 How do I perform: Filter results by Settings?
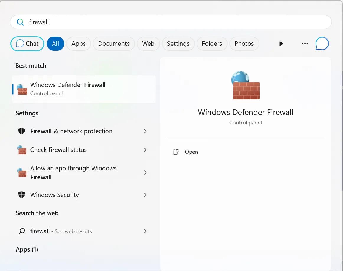(x=178, y=44)
